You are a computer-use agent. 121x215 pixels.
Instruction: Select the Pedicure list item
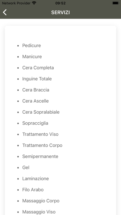point(31,45)
